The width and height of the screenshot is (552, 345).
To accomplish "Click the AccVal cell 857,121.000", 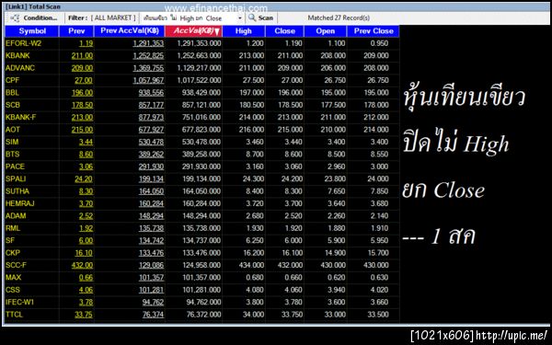I will [201, 105].
